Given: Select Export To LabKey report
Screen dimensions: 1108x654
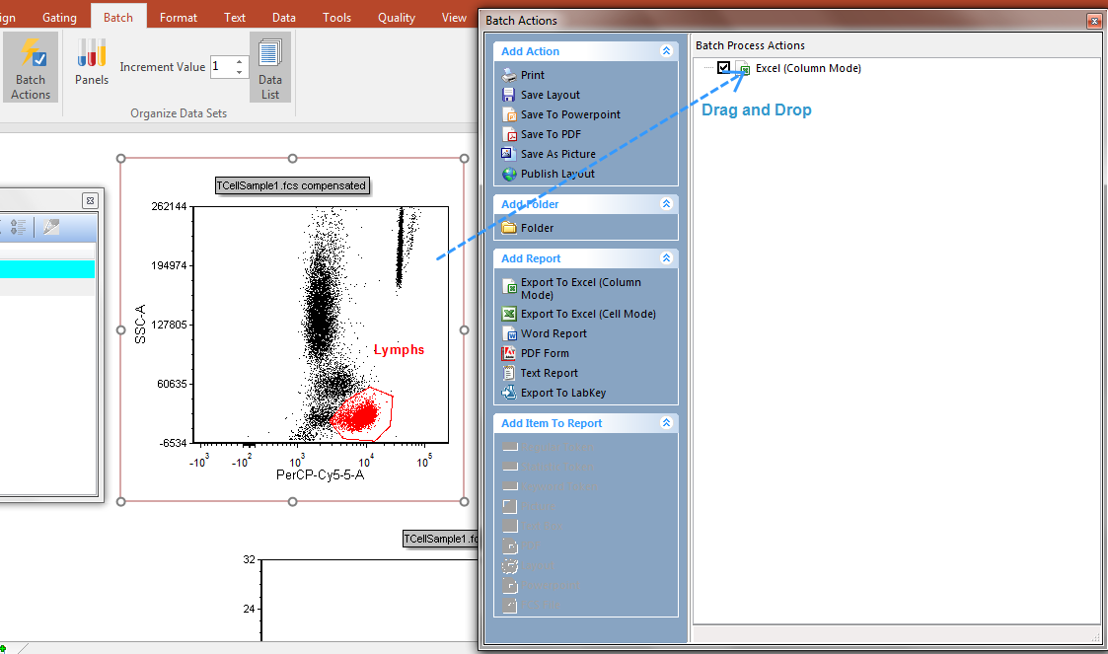Looking at the screenshot, I should point(563,393).
